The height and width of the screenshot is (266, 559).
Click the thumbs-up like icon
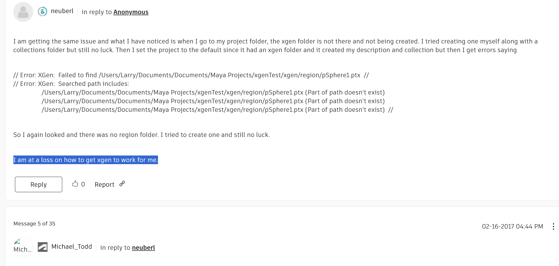tap(75, 184)
